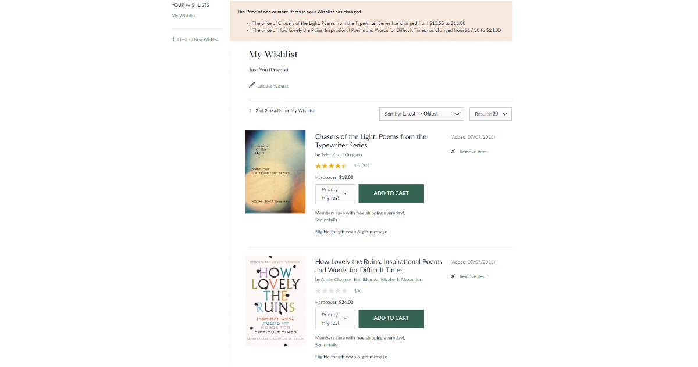Click the plus icon for Create a New Wishlist
The width and height of the screenshot is (698, 367).
pyautogui.click(x=173, y=39)
